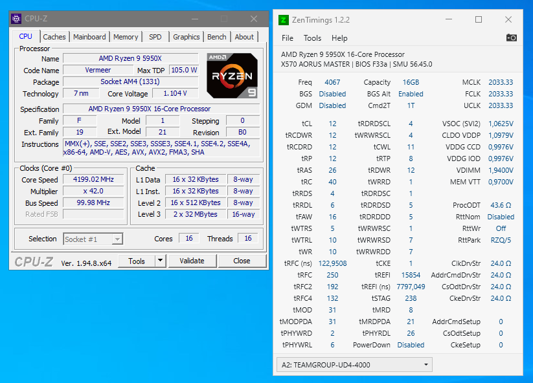Click the VDIMM value 1,9400V

tap(501, 170)
